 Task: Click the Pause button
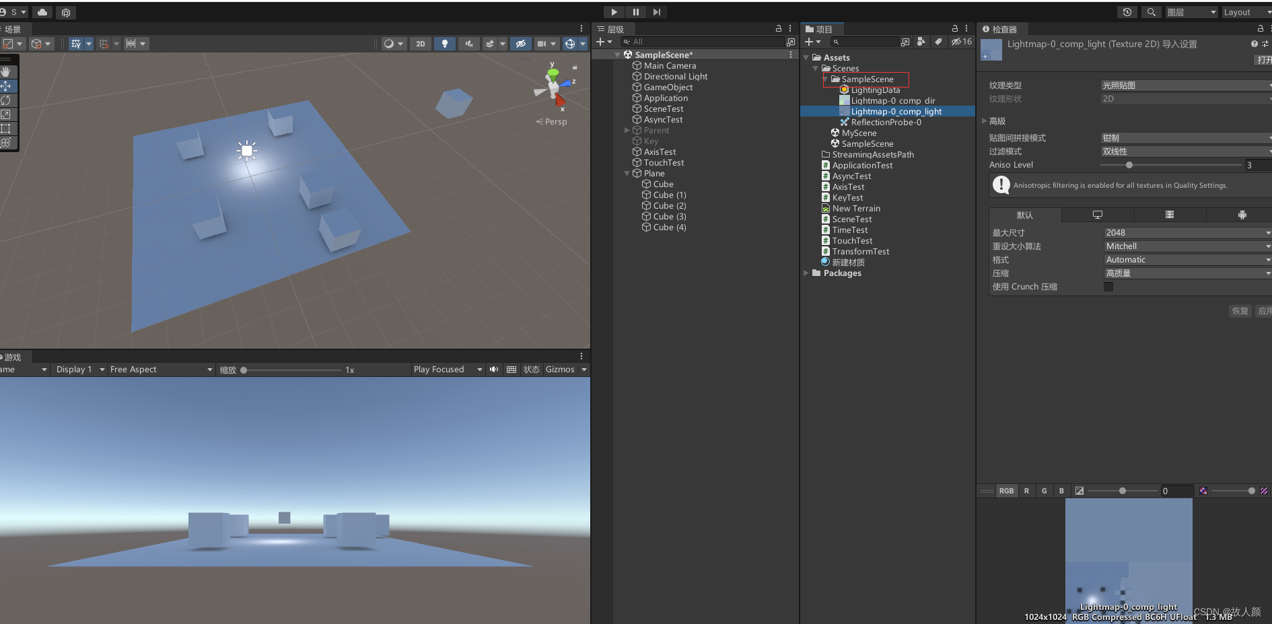point(635,12)
